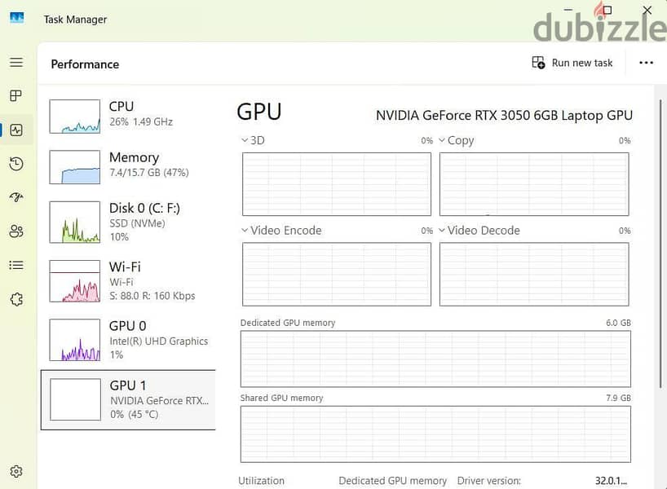Select the Wi-Fi performance entry
This screenshot has height=489, width=667.
pos(128,281)
